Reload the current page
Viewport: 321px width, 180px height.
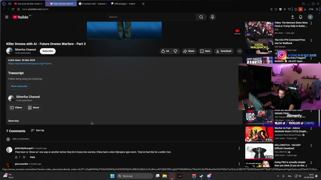point(13,9)
